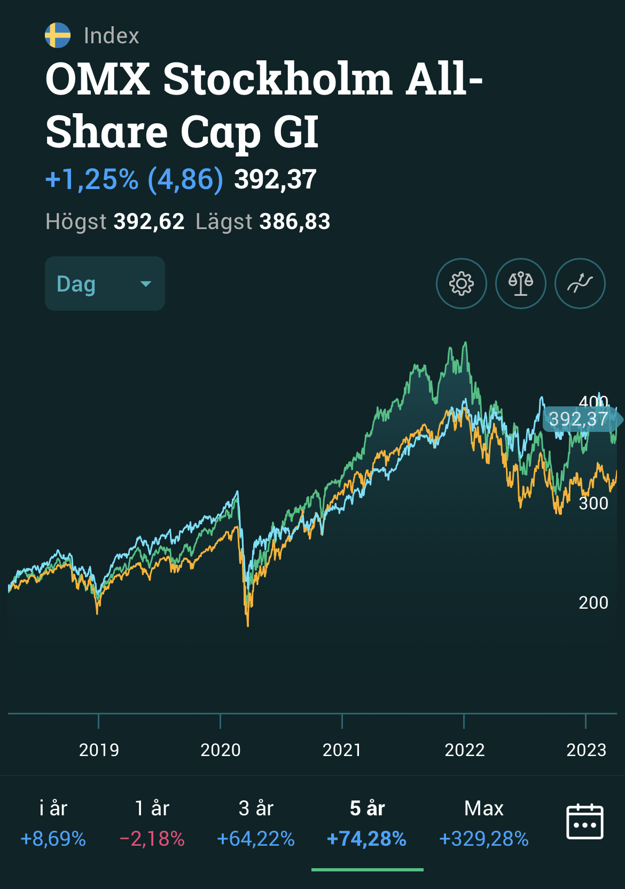Open technical indicators trend-line icon
The width and height of the screenshot is (625, 889).
pyautogui.click(x=580, y=284)
